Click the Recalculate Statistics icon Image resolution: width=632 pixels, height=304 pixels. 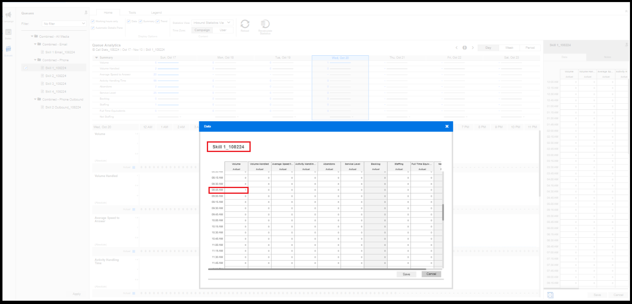(x=265, y=24)
